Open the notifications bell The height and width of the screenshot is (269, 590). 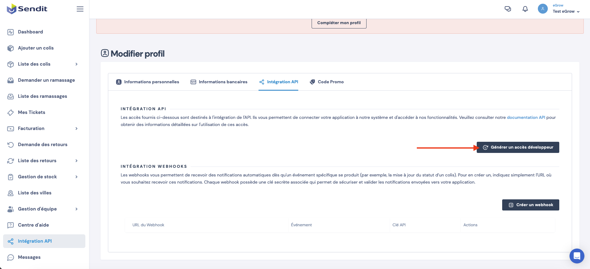(525, 9)
